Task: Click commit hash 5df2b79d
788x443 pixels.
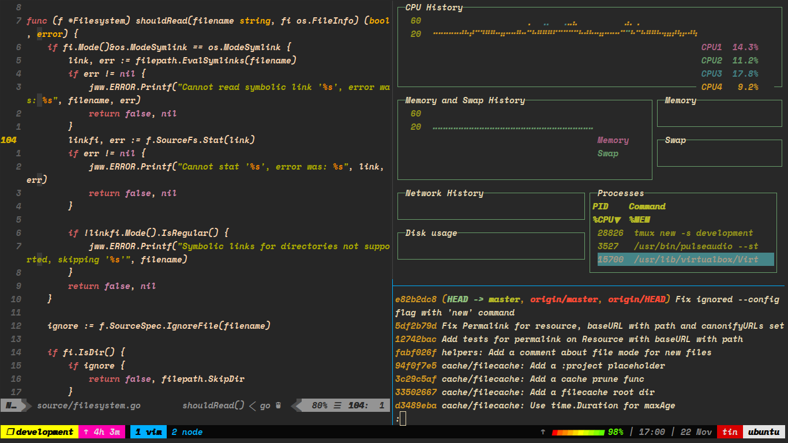Action: click(x=416, y=326)
